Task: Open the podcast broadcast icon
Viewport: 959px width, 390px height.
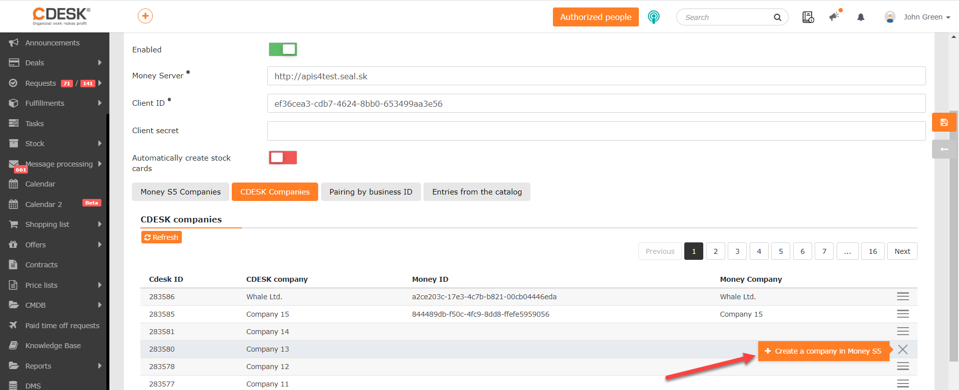Action: (653, 17)
